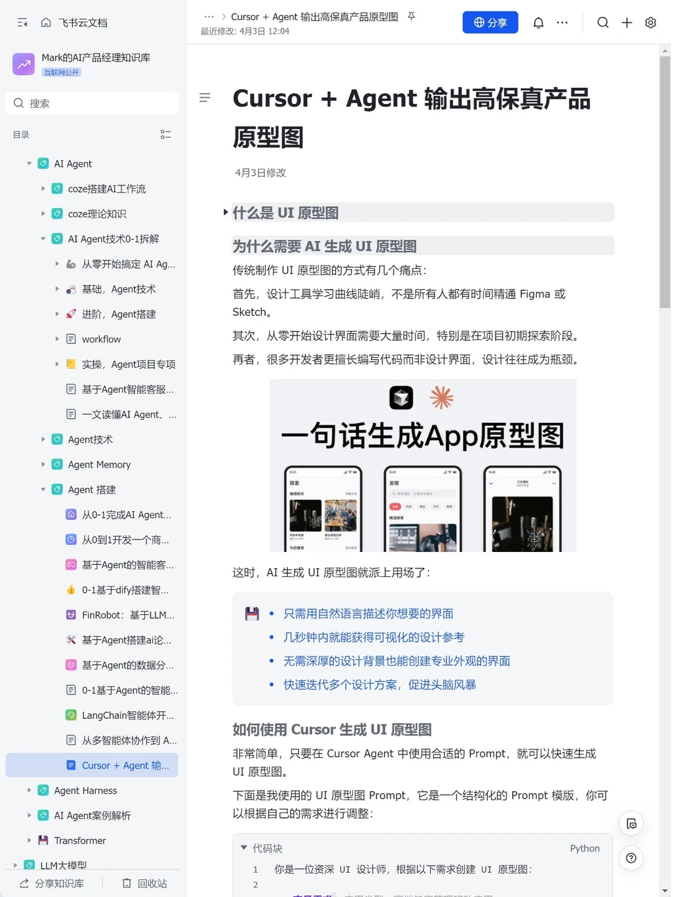Click the Transformer floppy disk icon
The width and height of the screenshot is (673, 897).
click(x=43, y=840)
